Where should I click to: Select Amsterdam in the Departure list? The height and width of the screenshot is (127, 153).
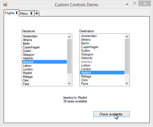[x=45, y=36]
